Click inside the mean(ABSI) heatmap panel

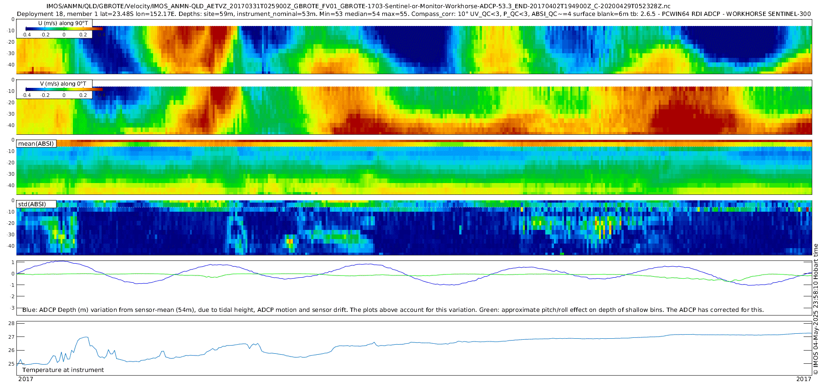coord(414,168)
